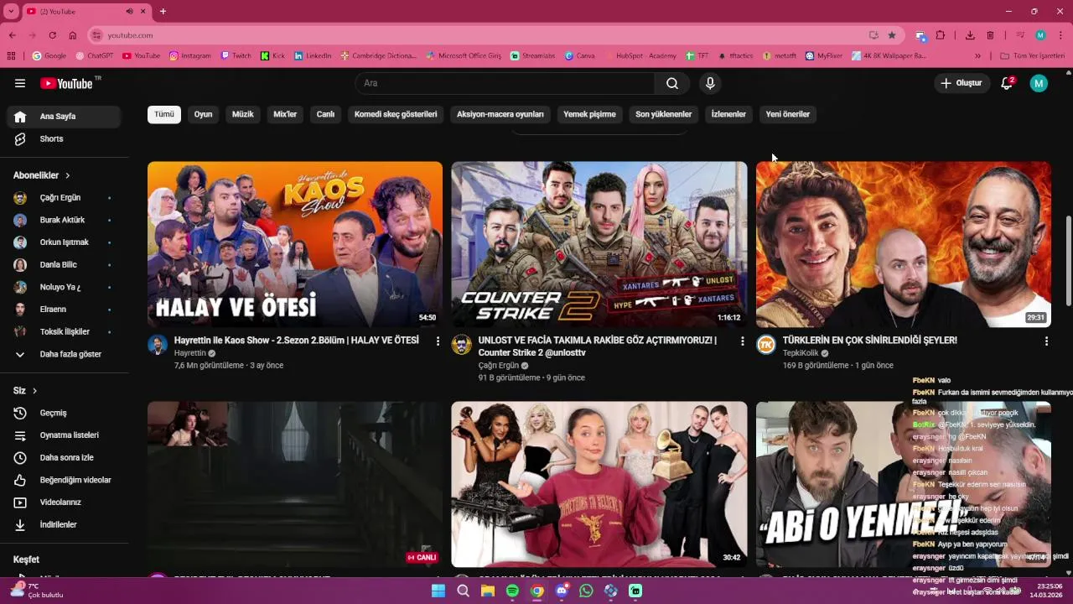1073x604 pixels.
Task: Expand Daha fazla göster subscriptions
Action: [64, 354]
